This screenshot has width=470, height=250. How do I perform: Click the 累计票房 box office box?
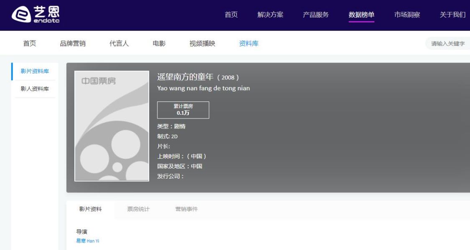pyautogui.click(x=183, y=110)
